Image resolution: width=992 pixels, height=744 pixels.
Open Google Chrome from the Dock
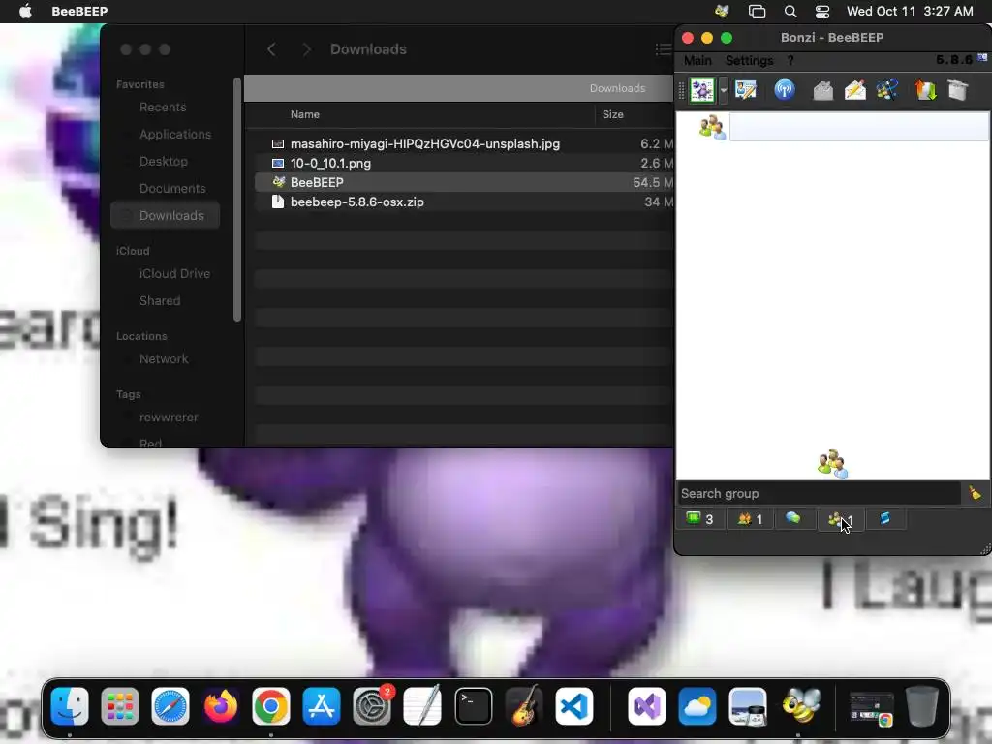(x=271, y=706)
